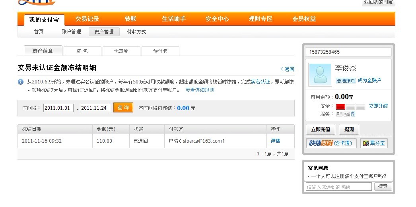Screen dimensions: 416x207
Task: Click the ID card service icon
Action: pos(339,114)
